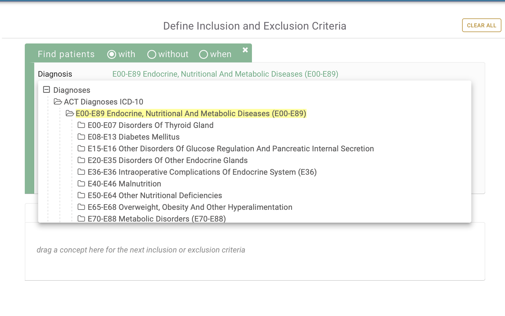Click the folder icon beside E40-E46 Malnutrition

81,184
